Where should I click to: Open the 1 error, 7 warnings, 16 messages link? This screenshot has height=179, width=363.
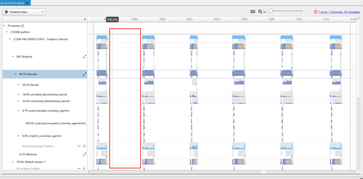point(339,12)
